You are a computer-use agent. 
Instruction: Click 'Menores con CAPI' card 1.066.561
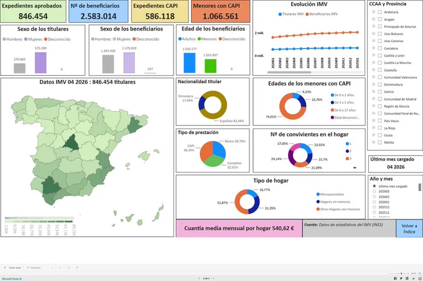220,12
